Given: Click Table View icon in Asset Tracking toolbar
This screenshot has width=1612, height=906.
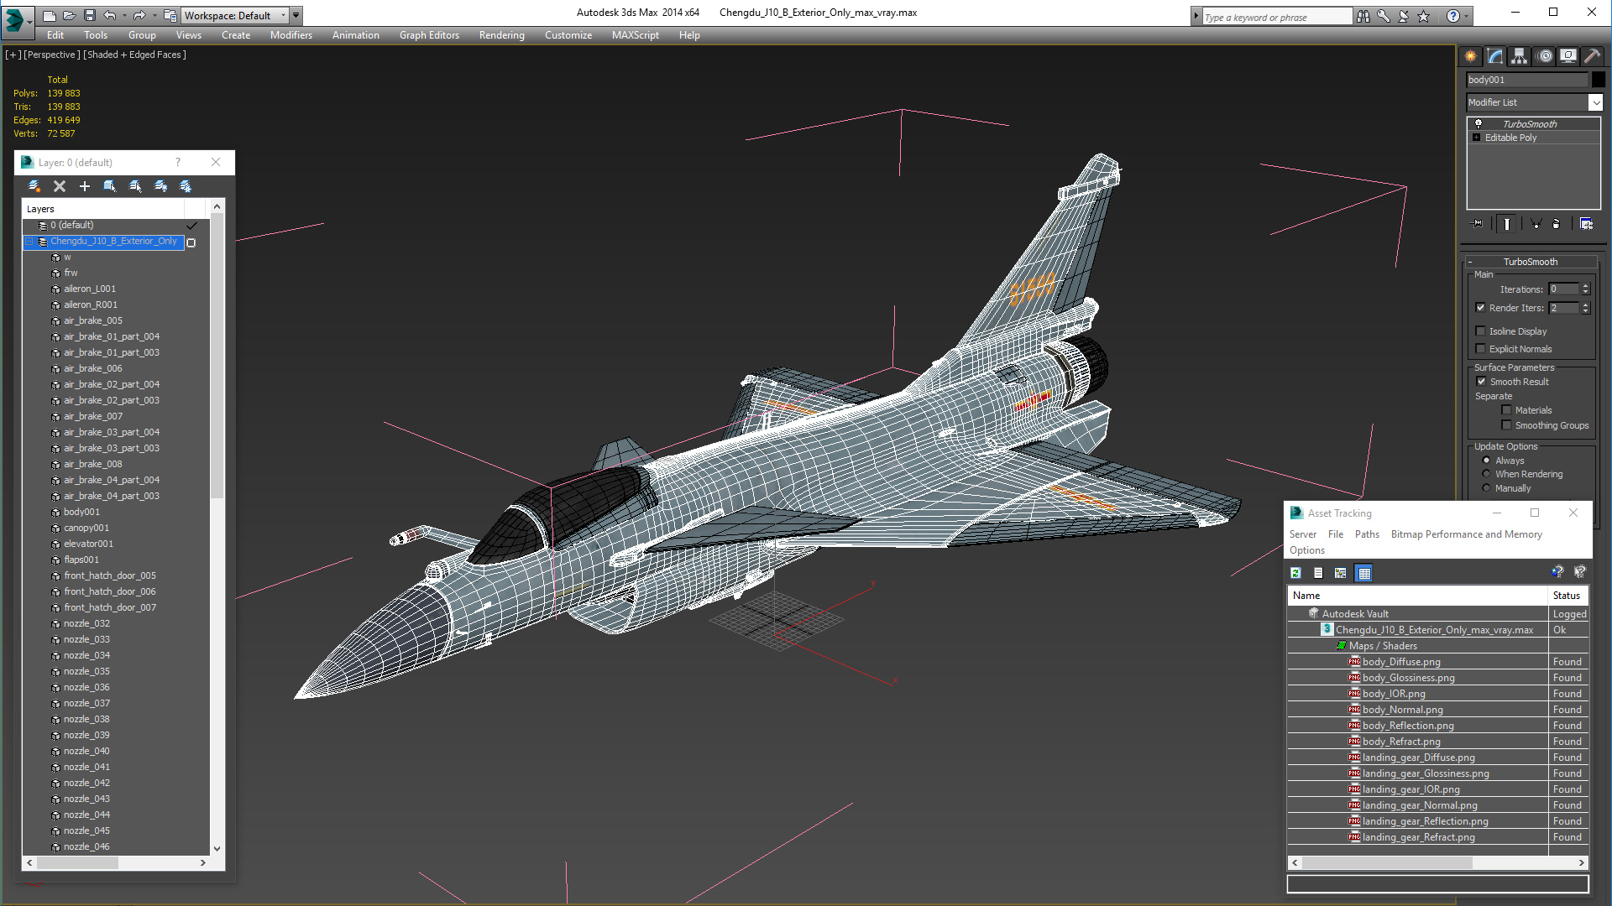Looking at the screenshot, I should tap(1363, 573).
